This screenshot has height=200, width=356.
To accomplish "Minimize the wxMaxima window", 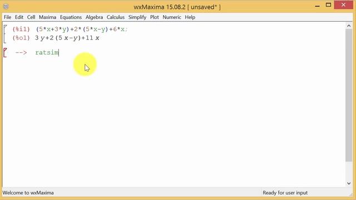I will 318,6.
